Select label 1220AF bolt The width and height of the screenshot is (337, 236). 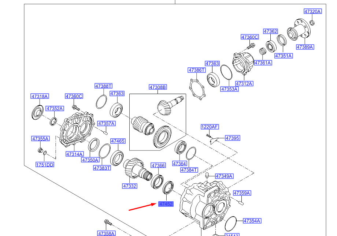210,127
